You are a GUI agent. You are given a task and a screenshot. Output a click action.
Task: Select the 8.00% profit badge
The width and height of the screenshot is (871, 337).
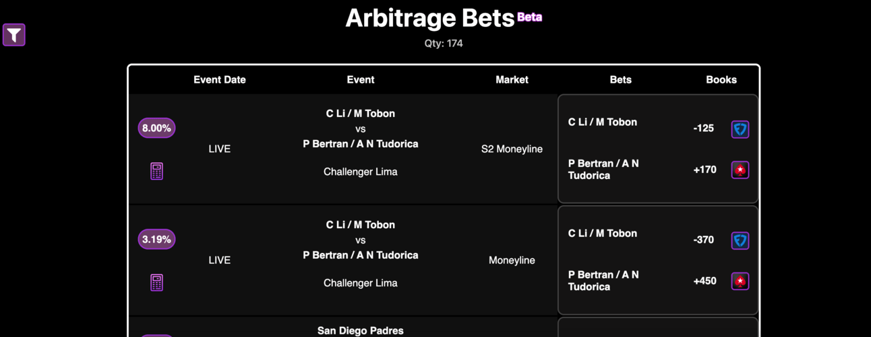[x=156, y=128]
